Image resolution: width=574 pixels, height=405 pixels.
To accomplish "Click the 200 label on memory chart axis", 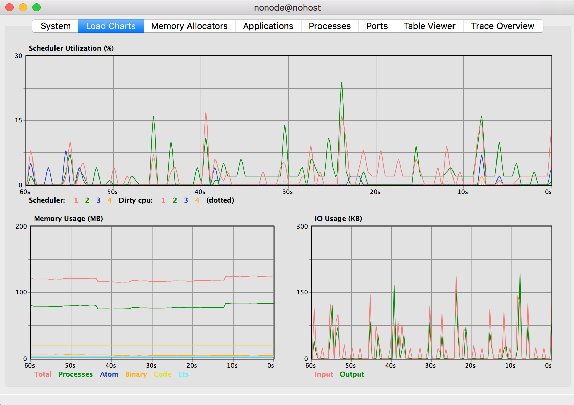I will 21,227.
